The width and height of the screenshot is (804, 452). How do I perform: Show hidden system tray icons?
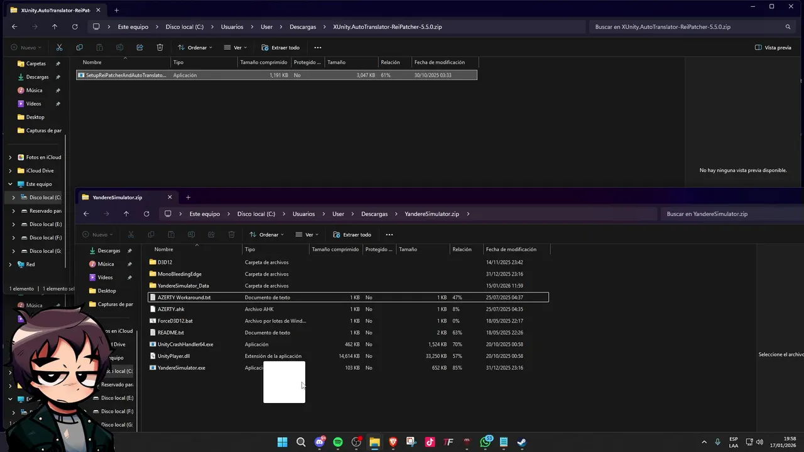(703, 442)
